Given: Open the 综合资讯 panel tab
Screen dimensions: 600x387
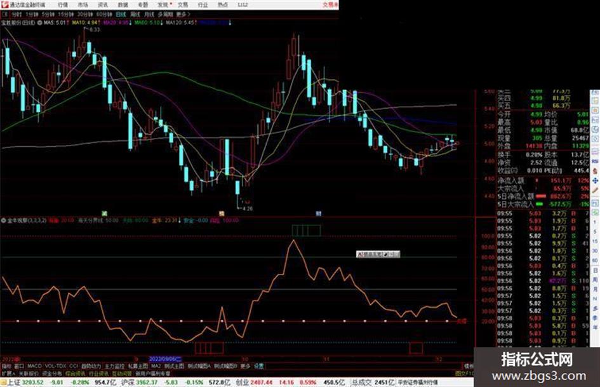Looking at the screenshot, I should click(76, 373).
